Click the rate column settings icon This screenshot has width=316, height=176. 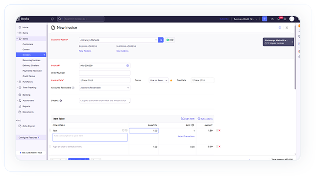[x=193, y=125]
